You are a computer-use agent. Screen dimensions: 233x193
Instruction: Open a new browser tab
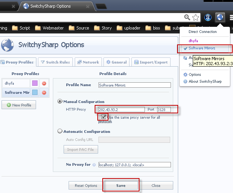[x=101, y=7]
